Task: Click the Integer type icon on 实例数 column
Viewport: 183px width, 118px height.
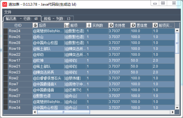Action: click(x=89, y=25)
